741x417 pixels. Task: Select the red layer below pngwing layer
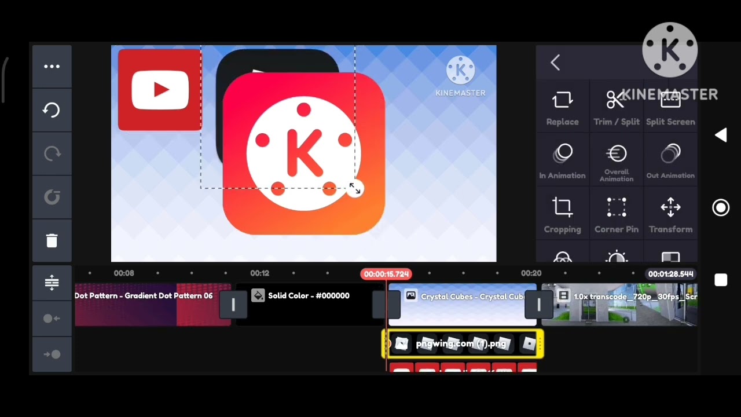pyautogui.click(x=463, y=367)
